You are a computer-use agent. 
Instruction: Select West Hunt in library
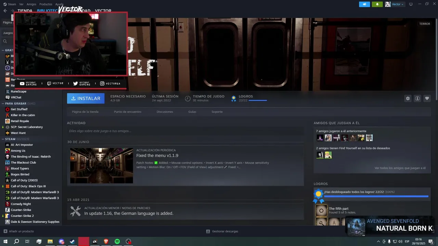(18, 133)
